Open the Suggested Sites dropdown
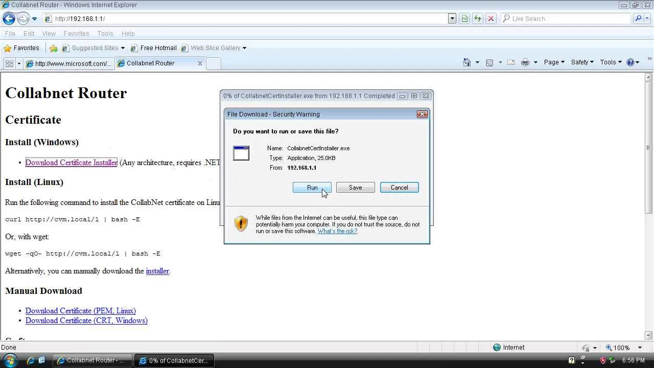654x368 pixels. (94, 48)
